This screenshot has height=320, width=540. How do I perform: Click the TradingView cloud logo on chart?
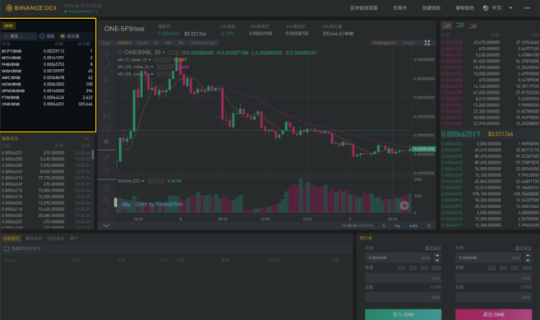click(126, 204)
